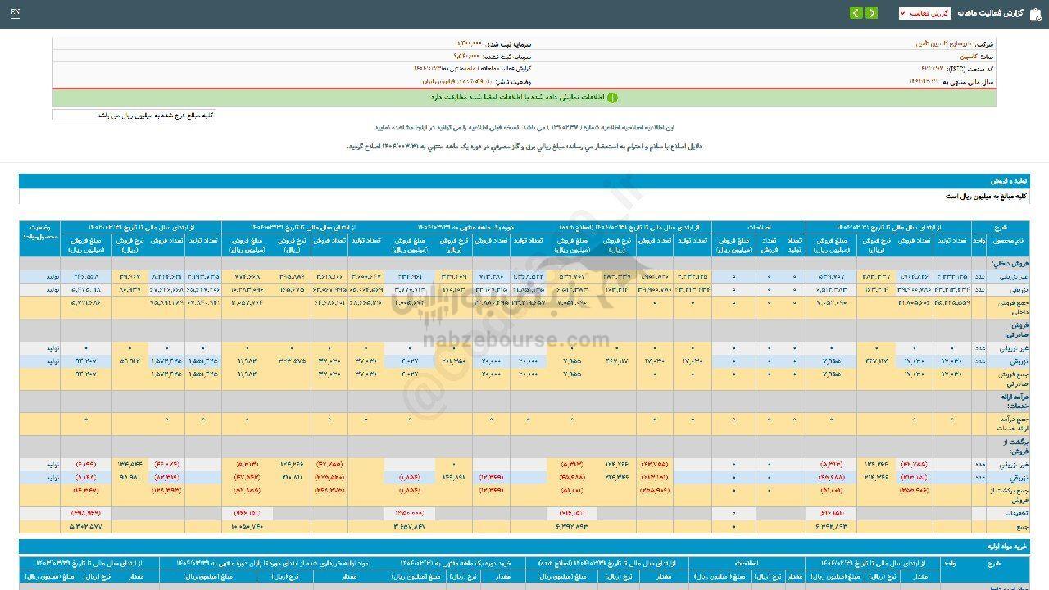Open the گزارش فعالیت report selector dropdown
Screen dimensions: 1049x590
tap(924, 13)
